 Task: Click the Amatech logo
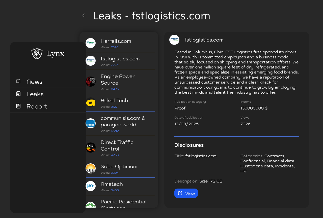pos(91,186)
